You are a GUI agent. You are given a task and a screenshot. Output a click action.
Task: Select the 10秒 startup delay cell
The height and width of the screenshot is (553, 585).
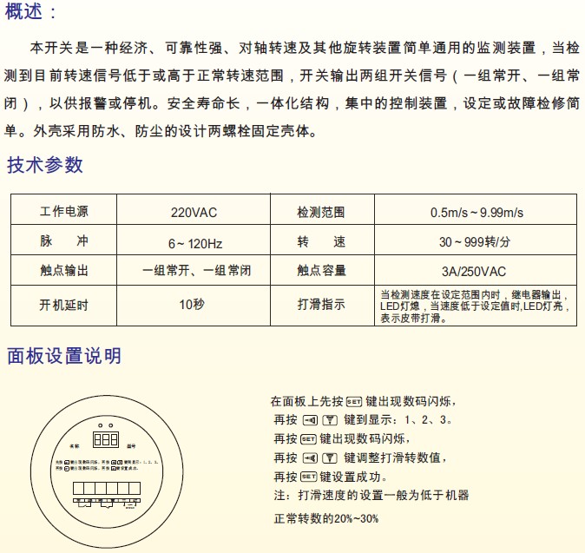194,305
